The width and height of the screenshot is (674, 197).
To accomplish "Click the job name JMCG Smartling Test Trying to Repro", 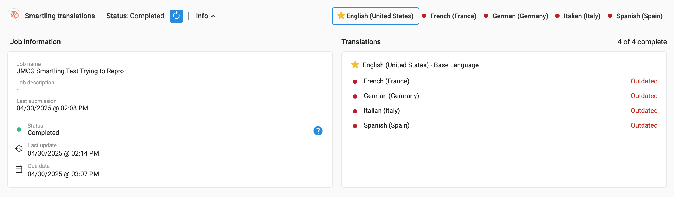I will pyautogui.click(x=70, y=71).
